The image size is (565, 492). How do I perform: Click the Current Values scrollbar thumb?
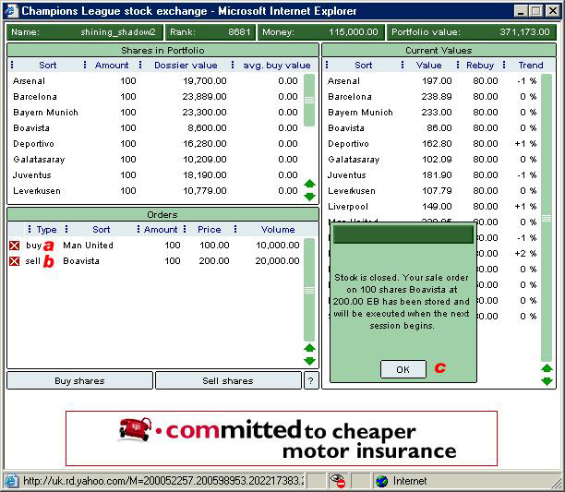pyautogui.click(x=547, y=218)
